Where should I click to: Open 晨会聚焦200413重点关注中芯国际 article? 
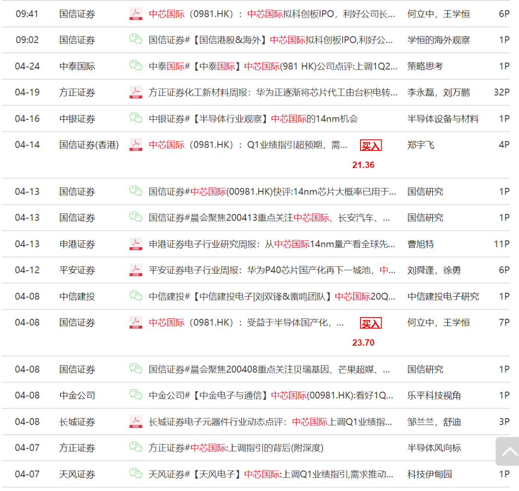(x=270, y=218)
